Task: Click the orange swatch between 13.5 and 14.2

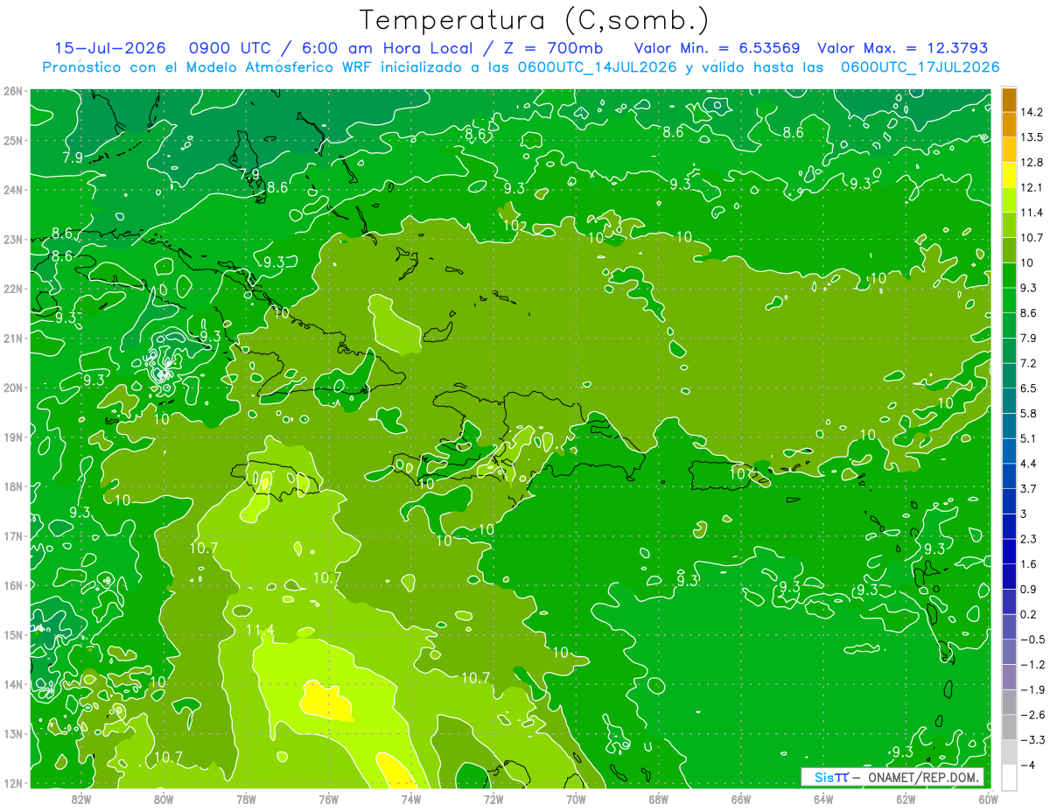Action: [x=1009, y=125]
